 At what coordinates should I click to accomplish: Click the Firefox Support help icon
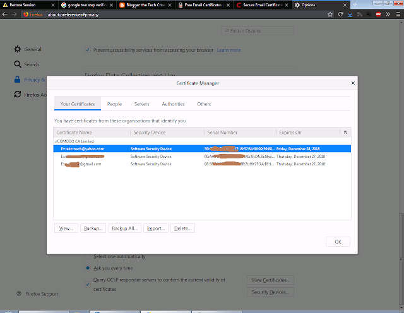tap(19, 293)
